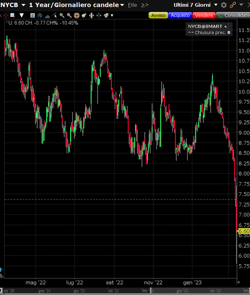The image size is (250, 295).
Task: Click the orange chain link grouping icon
Action: (233, 5)
